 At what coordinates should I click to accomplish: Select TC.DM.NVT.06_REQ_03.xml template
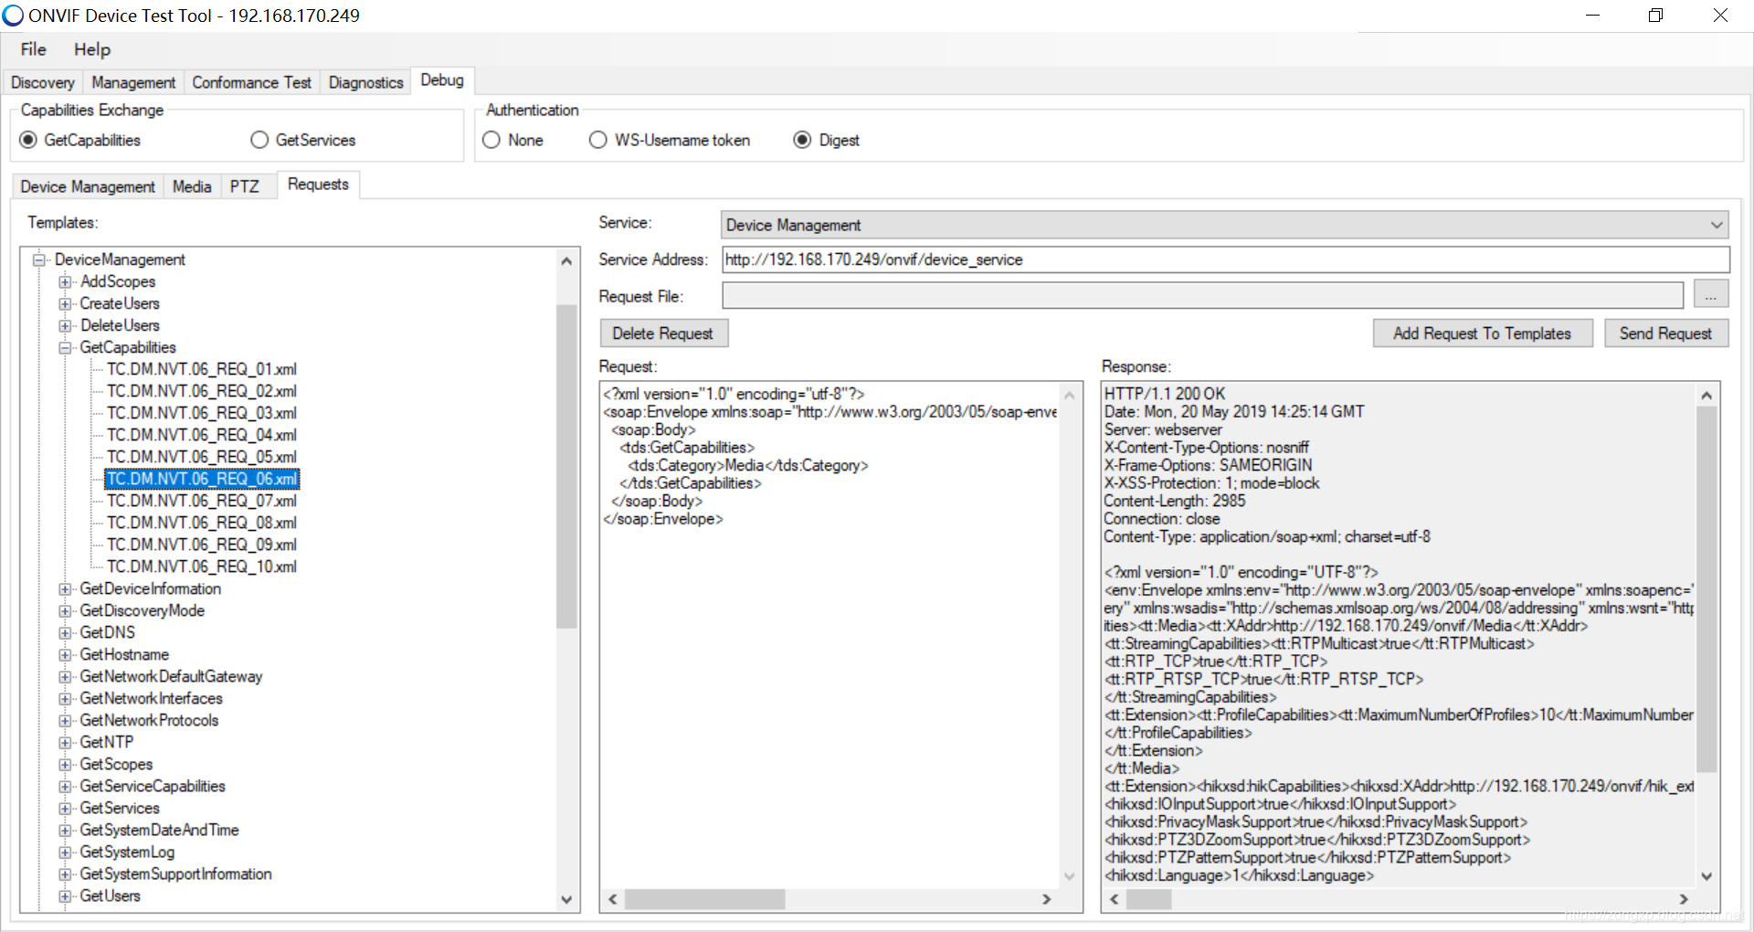click(x=202, y=413)
